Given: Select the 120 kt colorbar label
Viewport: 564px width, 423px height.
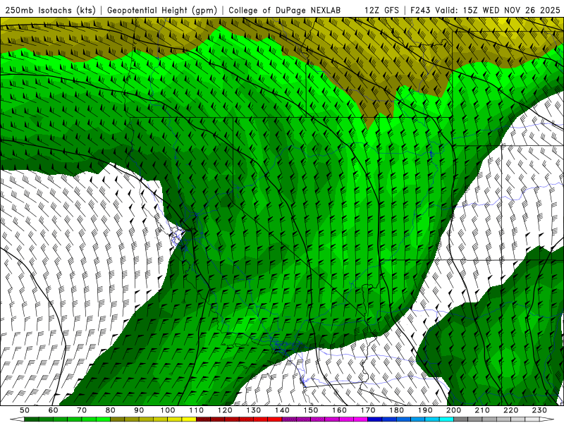Looking at the screenshot, I should [225, 410].
